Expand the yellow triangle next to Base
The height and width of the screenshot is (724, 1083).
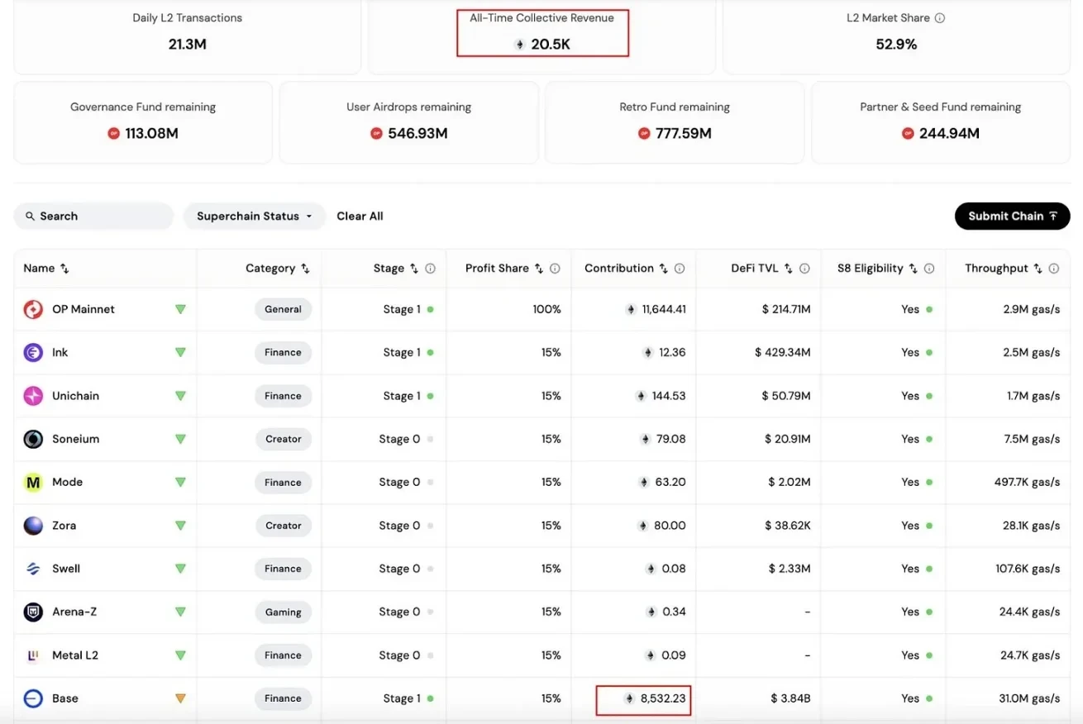pos(180,698)
